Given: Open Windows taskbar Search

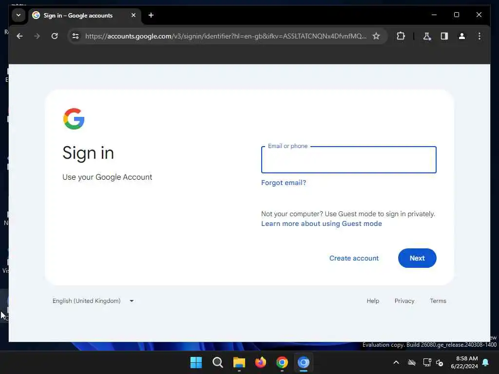Looking at the screenshot, I should [x=218, y=362].
